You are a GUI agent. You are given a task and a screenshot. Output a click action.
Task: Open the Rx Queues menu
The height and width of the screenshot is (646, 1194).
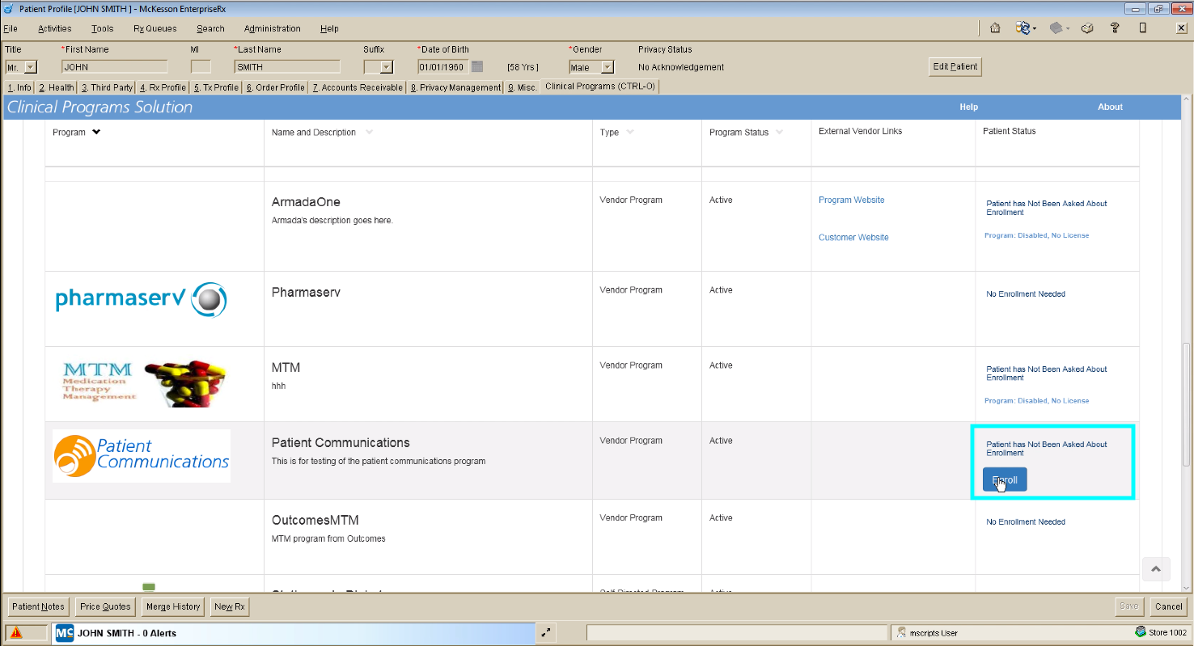pos(155,28)
